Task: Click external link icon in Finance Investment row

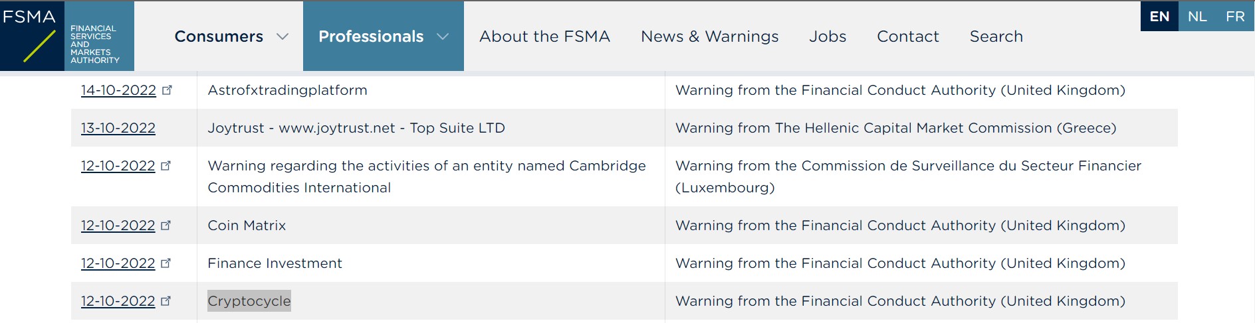Action: click(x=166, y=263)
